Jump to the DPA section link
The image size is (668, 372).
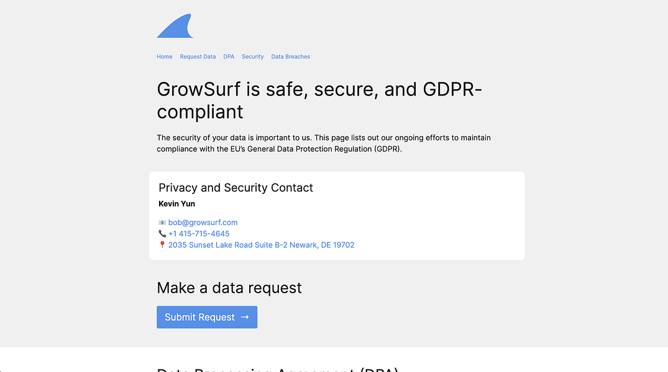pos(229,56)
